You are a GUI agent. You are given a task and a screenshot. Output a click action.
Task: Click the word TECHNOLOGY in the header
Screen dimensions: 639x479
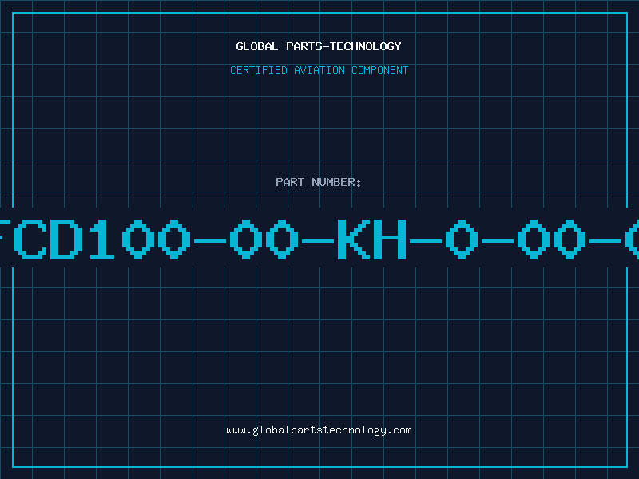[x=366, y=46]
